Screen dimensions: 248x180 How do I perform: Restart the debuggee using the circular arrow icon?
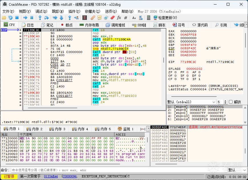[x=11, y=18]
